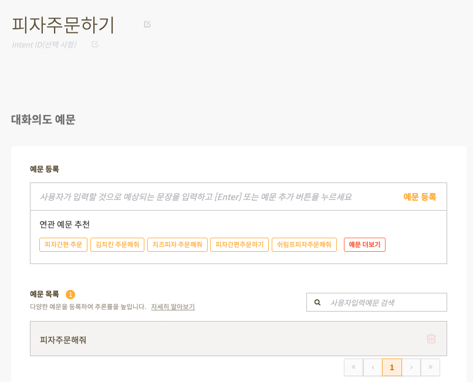This screenshot has height=382, width=473.
Task: Add suggested example 쉬림프피자주문해줘
Action: 304,245
